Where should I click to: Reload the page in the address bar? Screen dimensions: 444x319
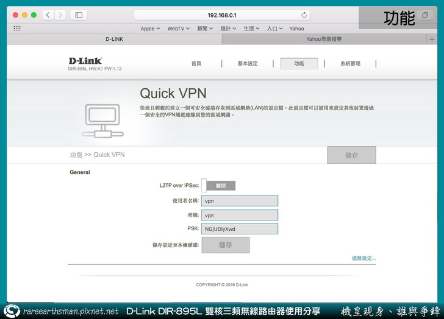[x=304, y=15]
